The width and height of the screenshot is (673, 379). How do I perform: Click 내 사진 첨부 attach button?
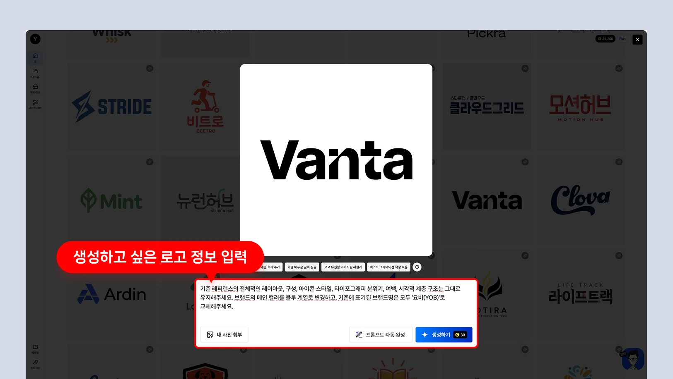(x=224, y=335)
